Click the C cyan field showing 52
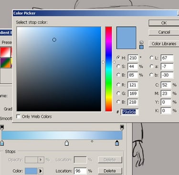Viewport: 179px width, 175px height. [x=166, y=85]
